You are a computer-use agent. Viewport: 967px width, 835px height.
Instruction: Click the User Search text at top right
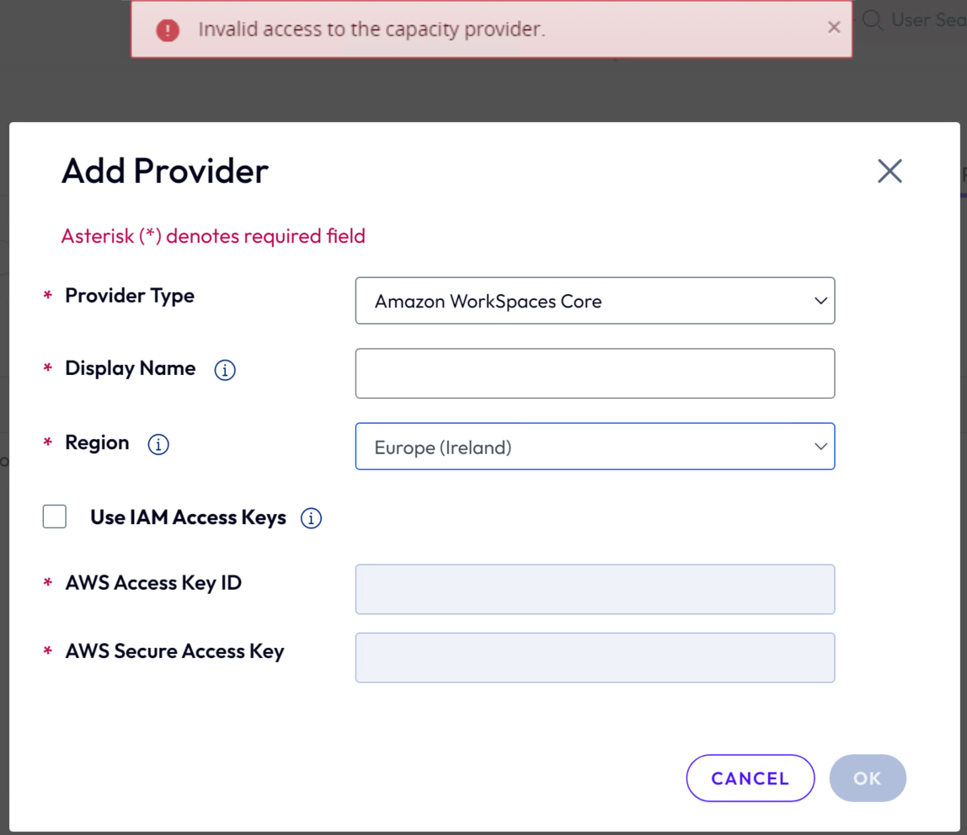pyautogui.click(x=928, y=20)
